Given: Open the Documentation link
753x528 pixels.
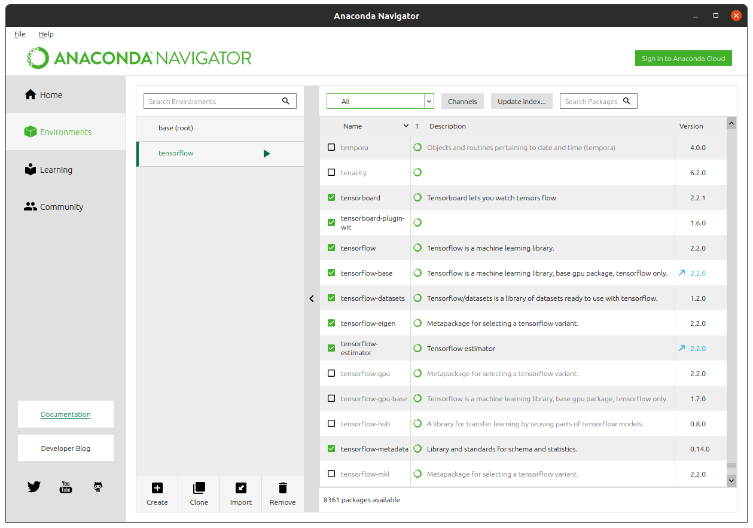Looking at the screenshot, I should click(66, 414).
